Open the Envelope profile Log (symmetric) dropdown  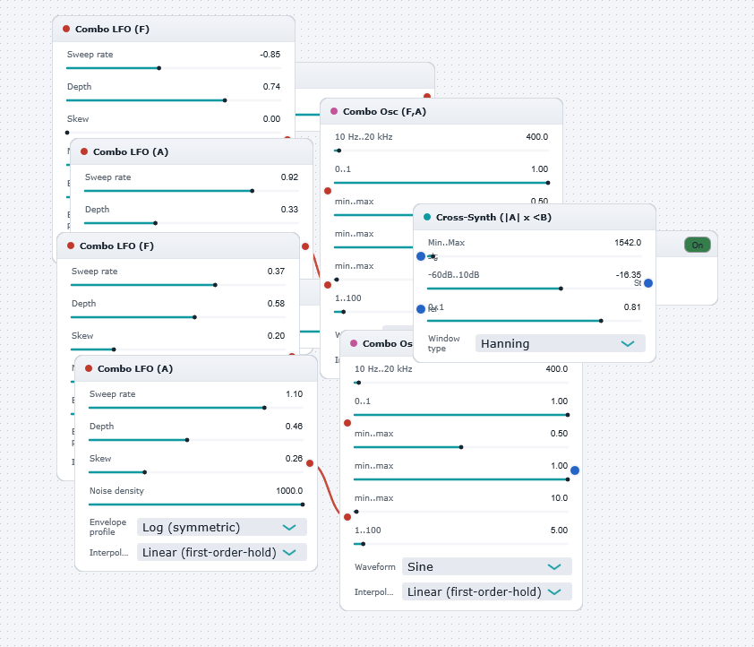pyautogui.click(x=222, y=527)
